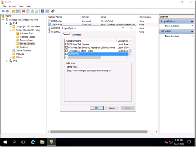This screenshot has height=147, width=196.
Task: Click the blue Help icon in toolbar
Action: click(x=42, y=11)
